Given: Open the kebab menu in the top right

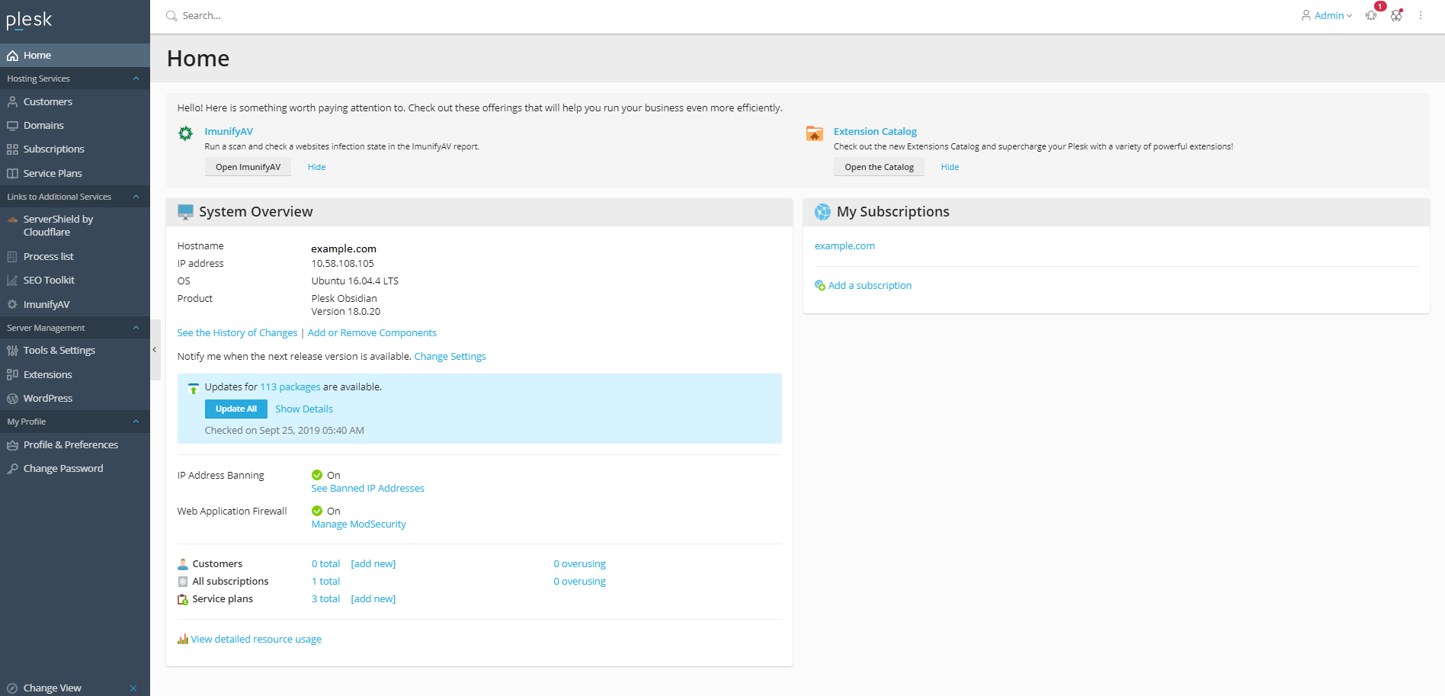Looking at the screenshot, I should pos(1421,15).
